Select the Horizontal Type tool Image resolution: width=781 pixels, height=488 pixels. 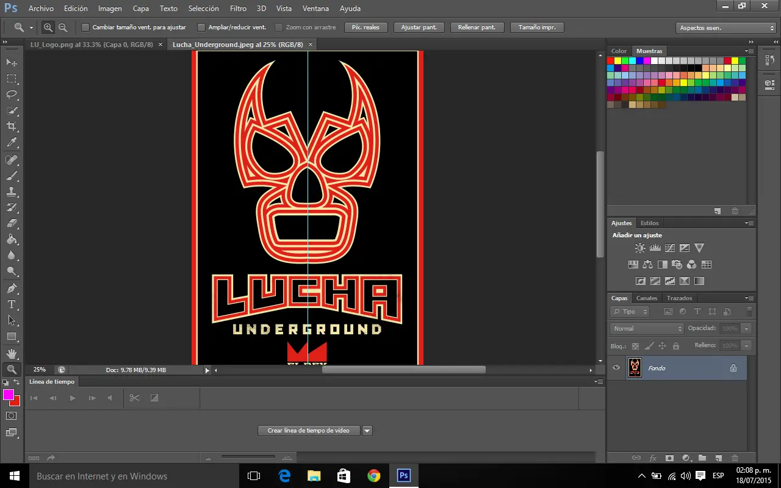click(x=12, y=304)
